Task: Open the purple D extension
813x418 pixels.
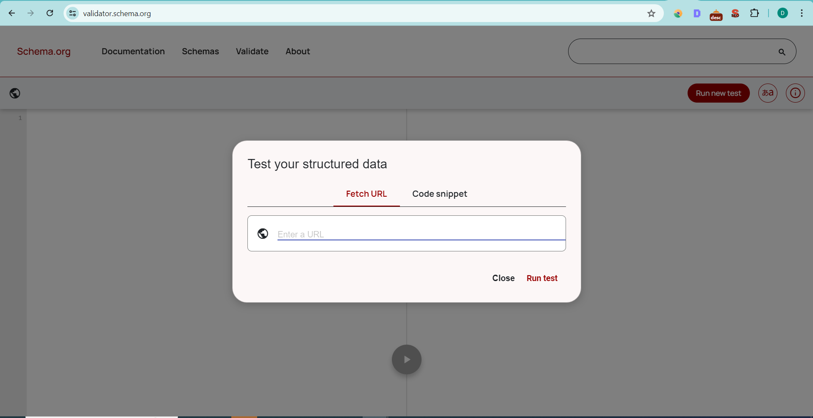Action: (697, 14)
